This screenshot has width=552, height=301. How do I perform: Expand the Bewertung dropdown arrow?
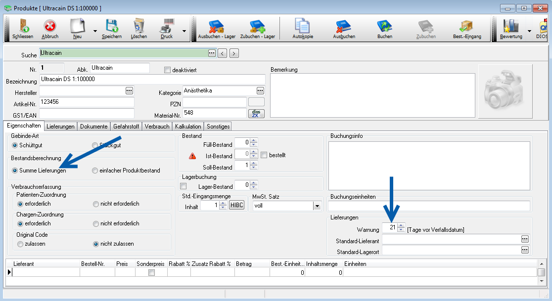coord(529,31)
